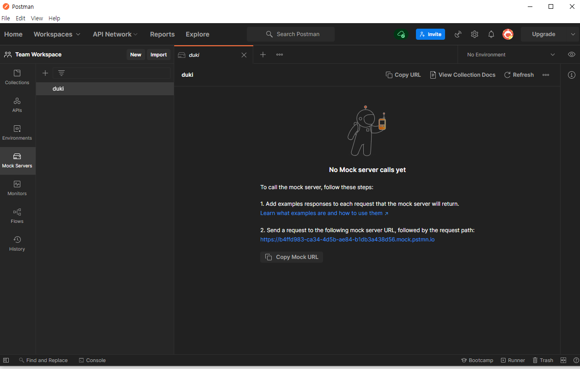This screenshot has height=369, width=580.
Task: Refresh the mock server calls
Action: point(519,75)
